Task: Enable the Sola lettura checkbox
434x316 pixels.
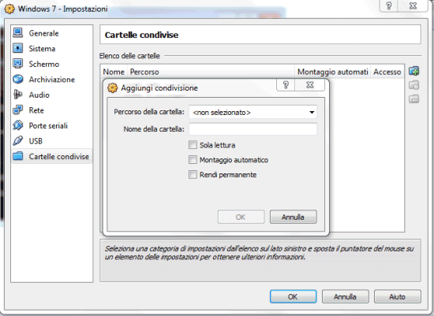Action: click(x=193, y=145)
